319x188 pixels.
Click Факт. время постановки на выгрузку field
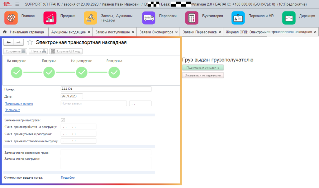[78, 141]
